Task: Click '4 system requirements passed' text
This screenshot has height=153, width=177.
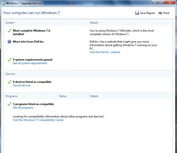Action: (x=32, y=60)
